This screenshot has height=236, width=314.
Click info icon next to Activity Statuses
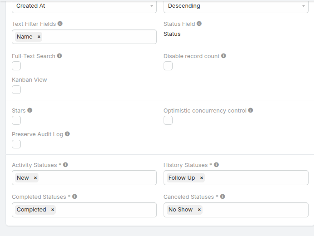[66, 165]
